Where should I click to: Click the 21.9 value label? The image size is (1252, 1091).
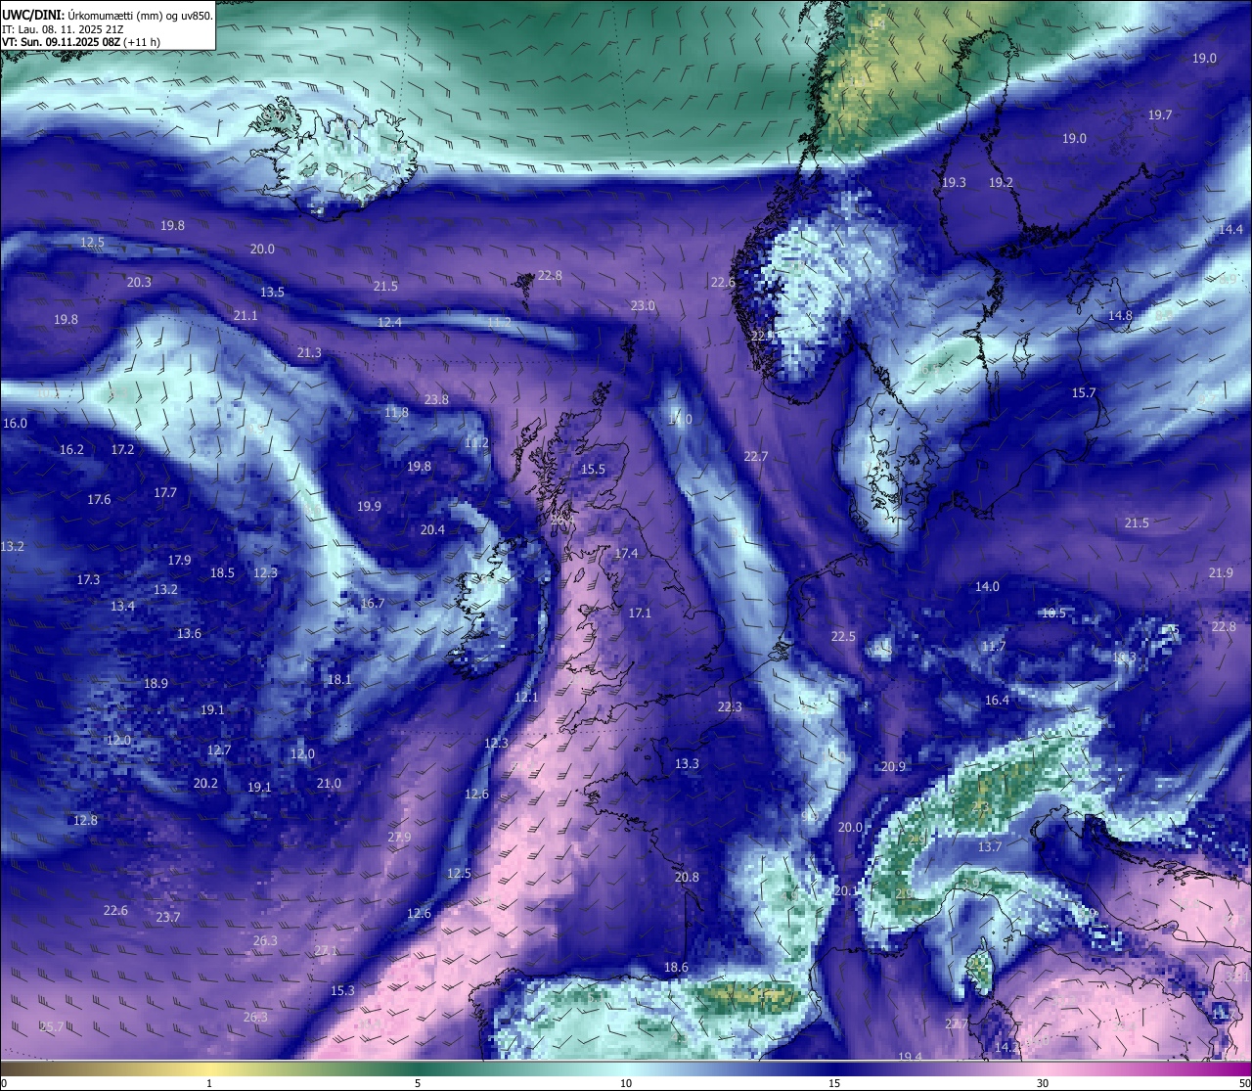(x=1221, y=573)
